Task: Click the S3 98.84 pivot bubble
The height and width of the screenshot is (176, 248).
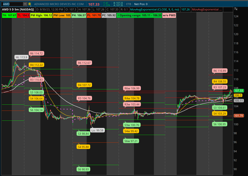Action: [x=83, y=134]
